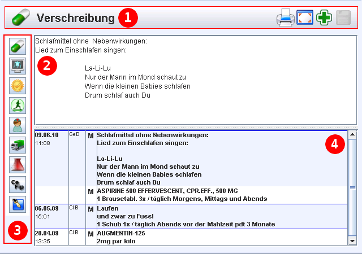The image size is (362, 254).
Task: Click the M marker beside Laufen row
Action: [90, 209]
